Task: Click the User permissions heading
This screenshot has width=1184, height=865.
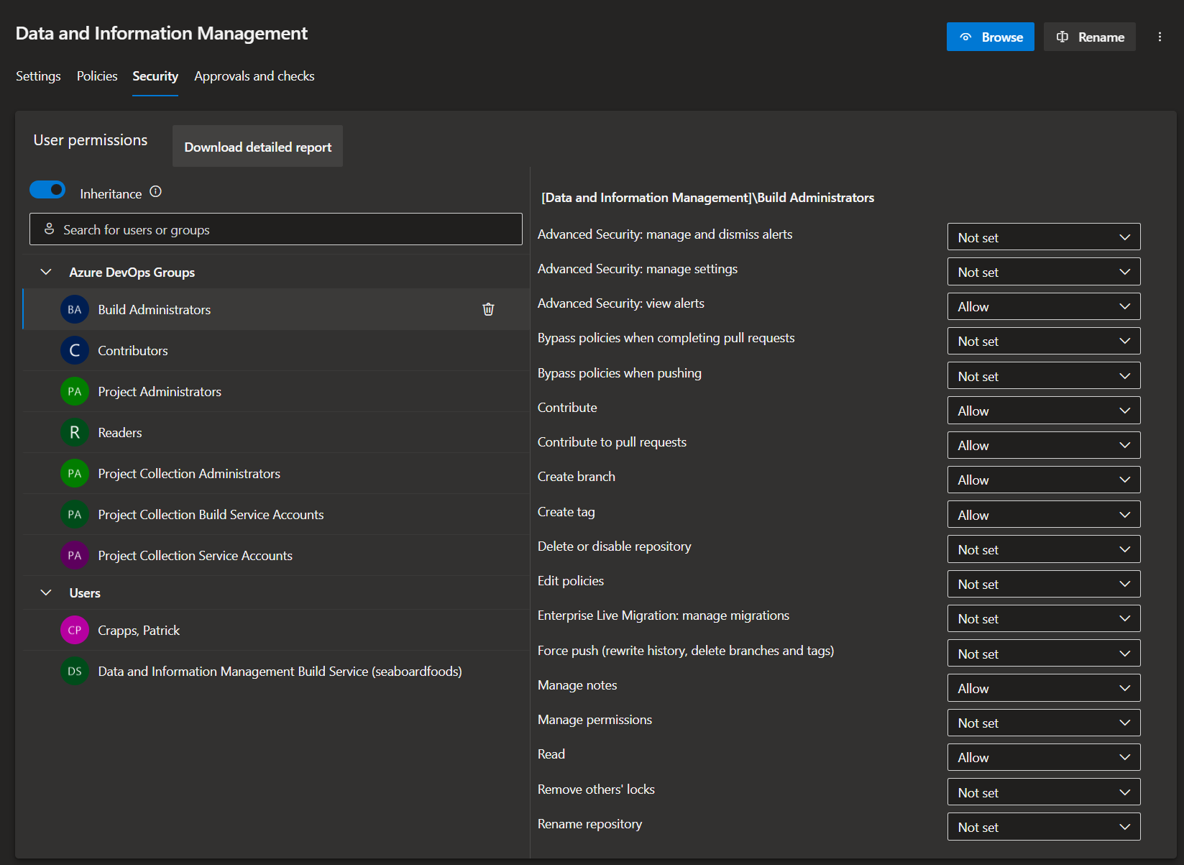Action: (x=91, y=140)
